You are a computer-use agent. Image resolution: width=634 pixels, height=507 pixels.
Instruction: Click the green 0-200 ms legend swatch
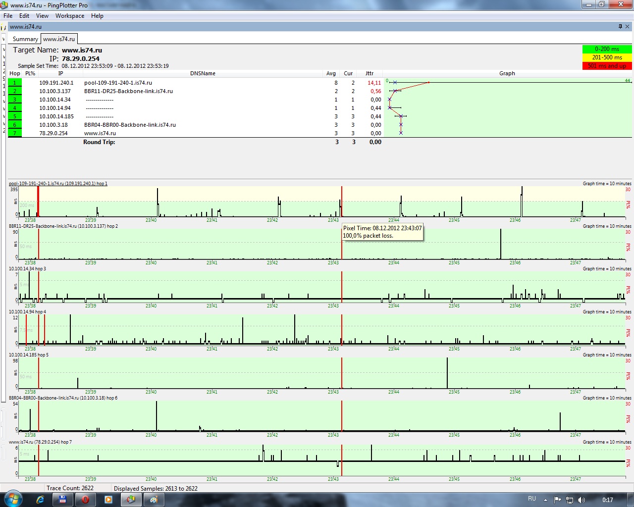coord(607,49)
